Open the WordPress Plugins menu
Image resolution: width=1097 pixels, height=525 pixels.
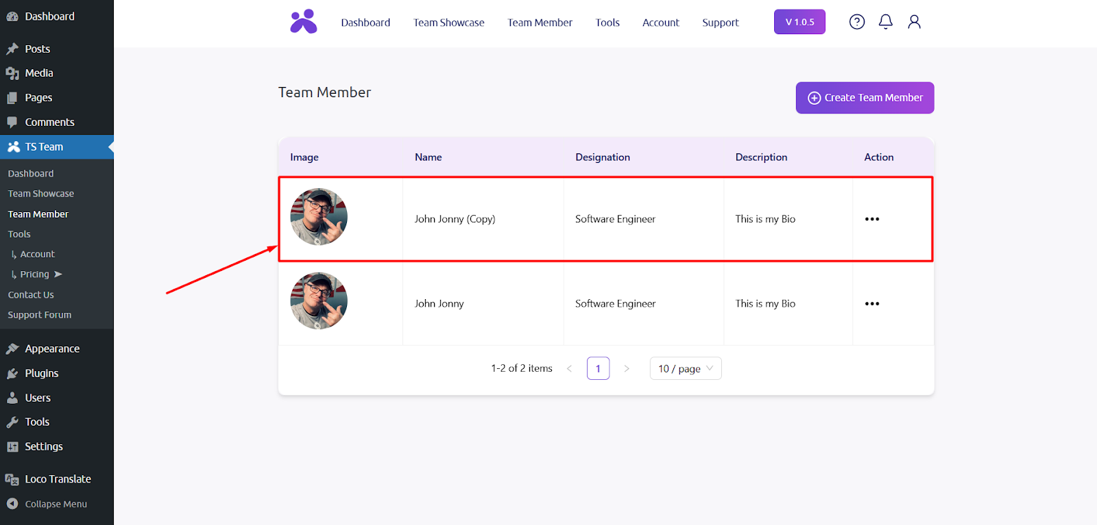tap(41, 373)
